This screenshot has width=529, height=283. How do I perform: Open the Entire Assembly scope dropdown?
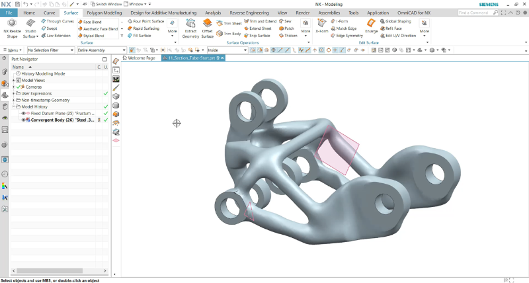pyautogui.click(x=102, y=50)
